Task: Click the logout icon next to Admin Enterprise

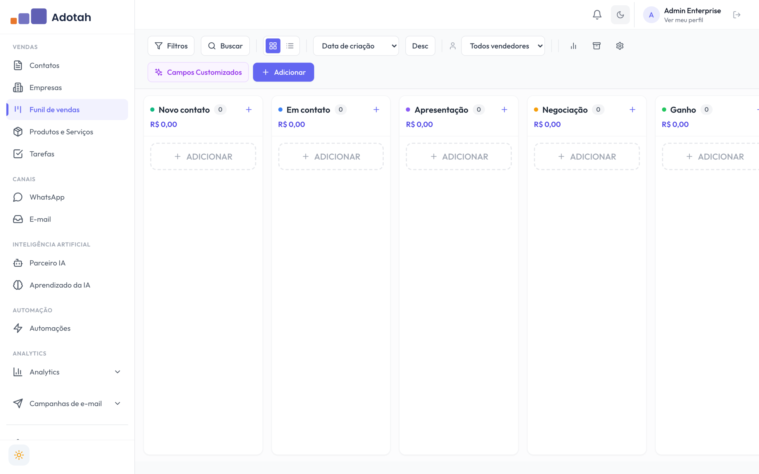Action: pos(737,15)
